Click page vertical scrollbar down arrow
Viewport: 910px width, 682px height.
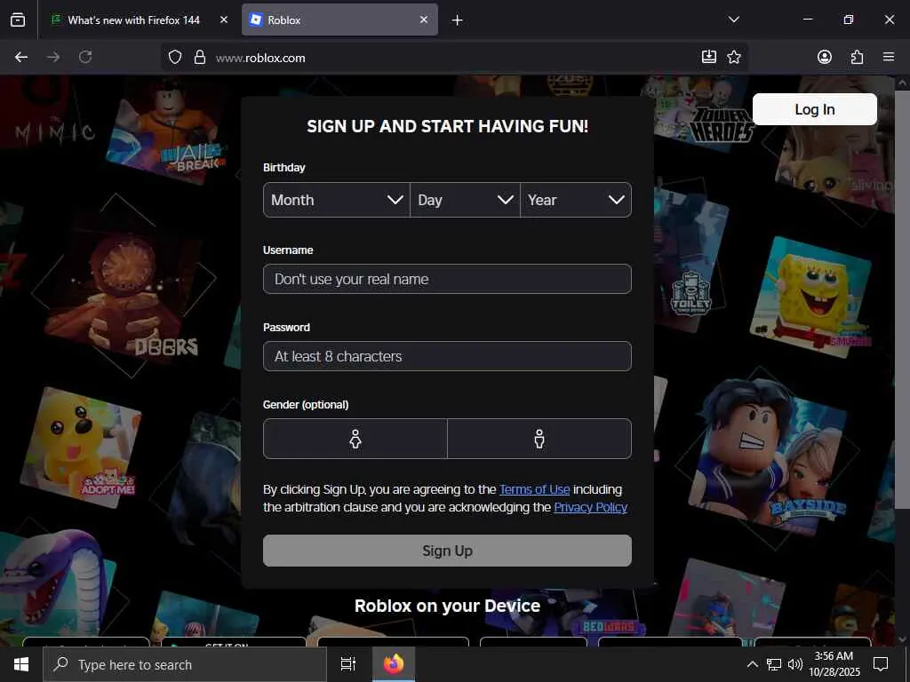coord(902,639)
